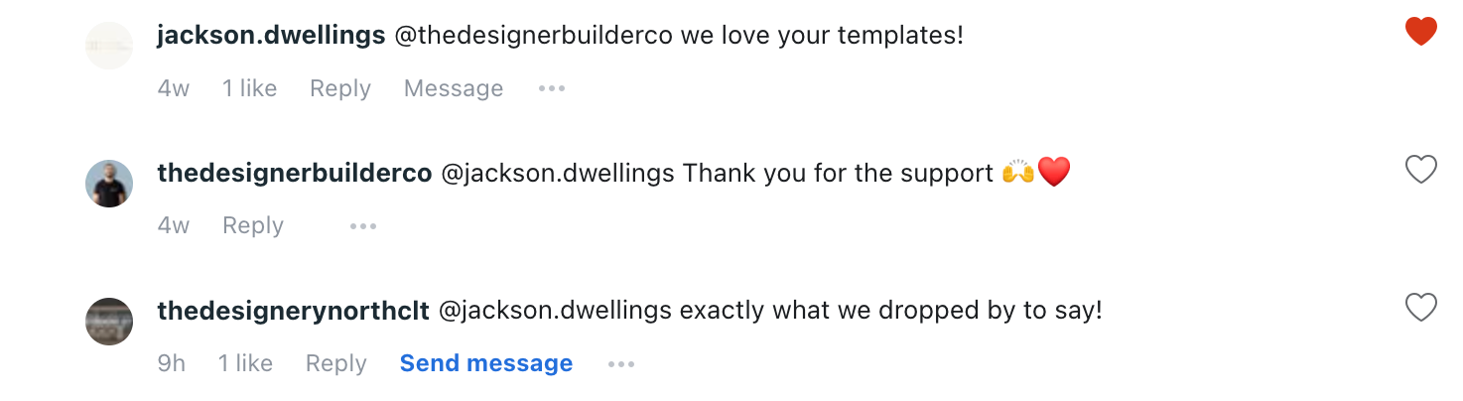
Task: Click Message under jackson.dwellings comment
Action: click(x=454, y=88)
